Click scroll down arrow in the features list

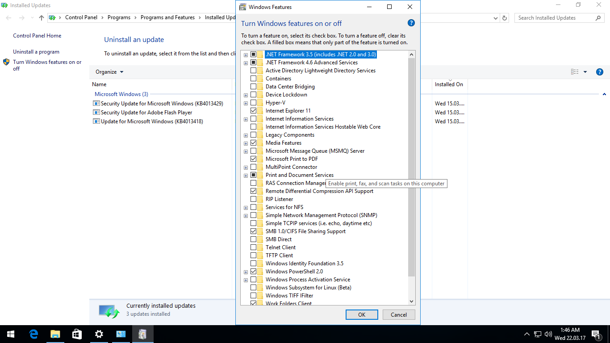point(411,301)
